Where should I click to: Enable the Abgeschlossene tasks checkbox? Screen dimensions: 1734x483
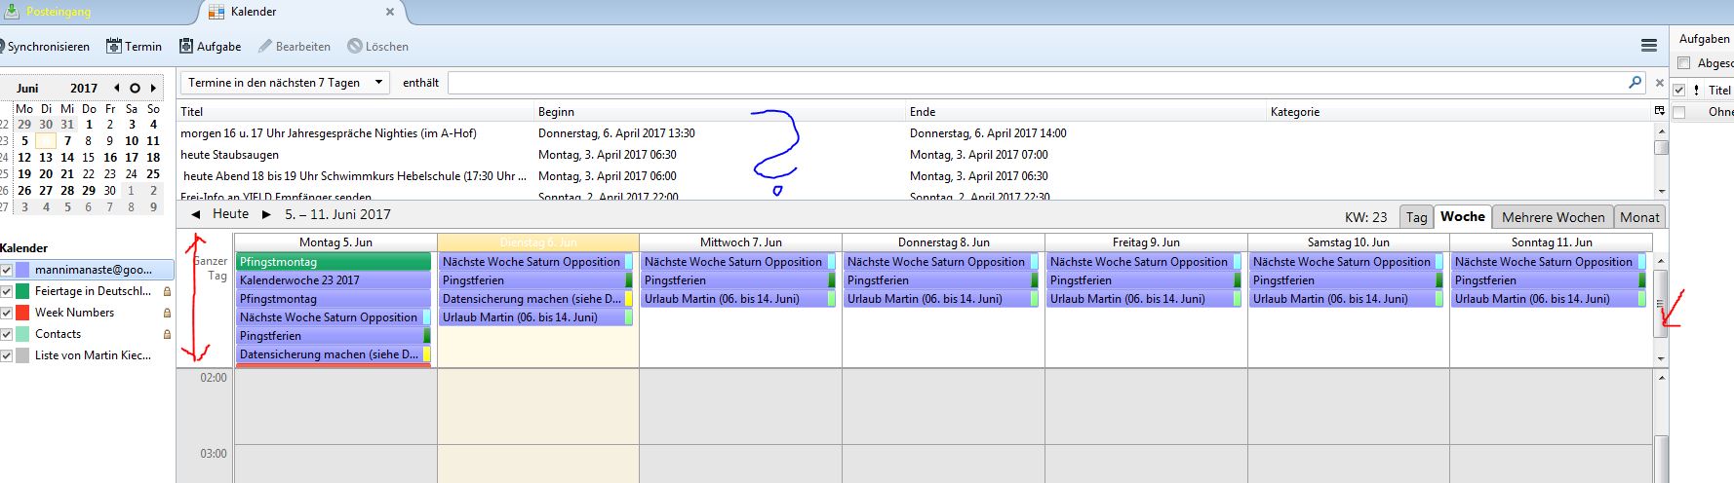pyautogui.click(x=1683, y=63)
